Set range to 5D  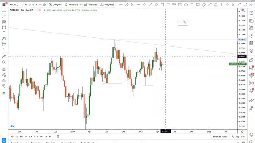click(x=17, y=137)
